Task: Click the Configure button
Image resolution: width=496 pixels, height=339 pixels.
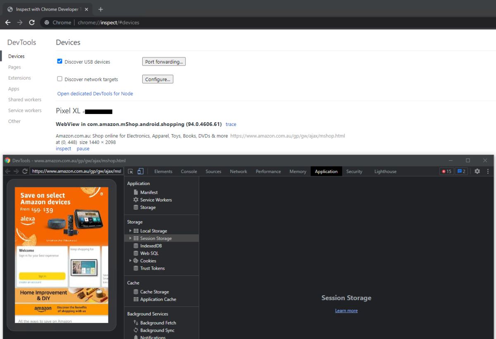Action: pos(157,79)
